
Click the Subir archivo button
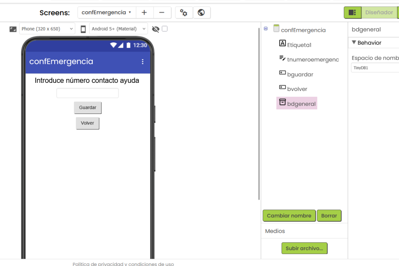tap(304, 248)
